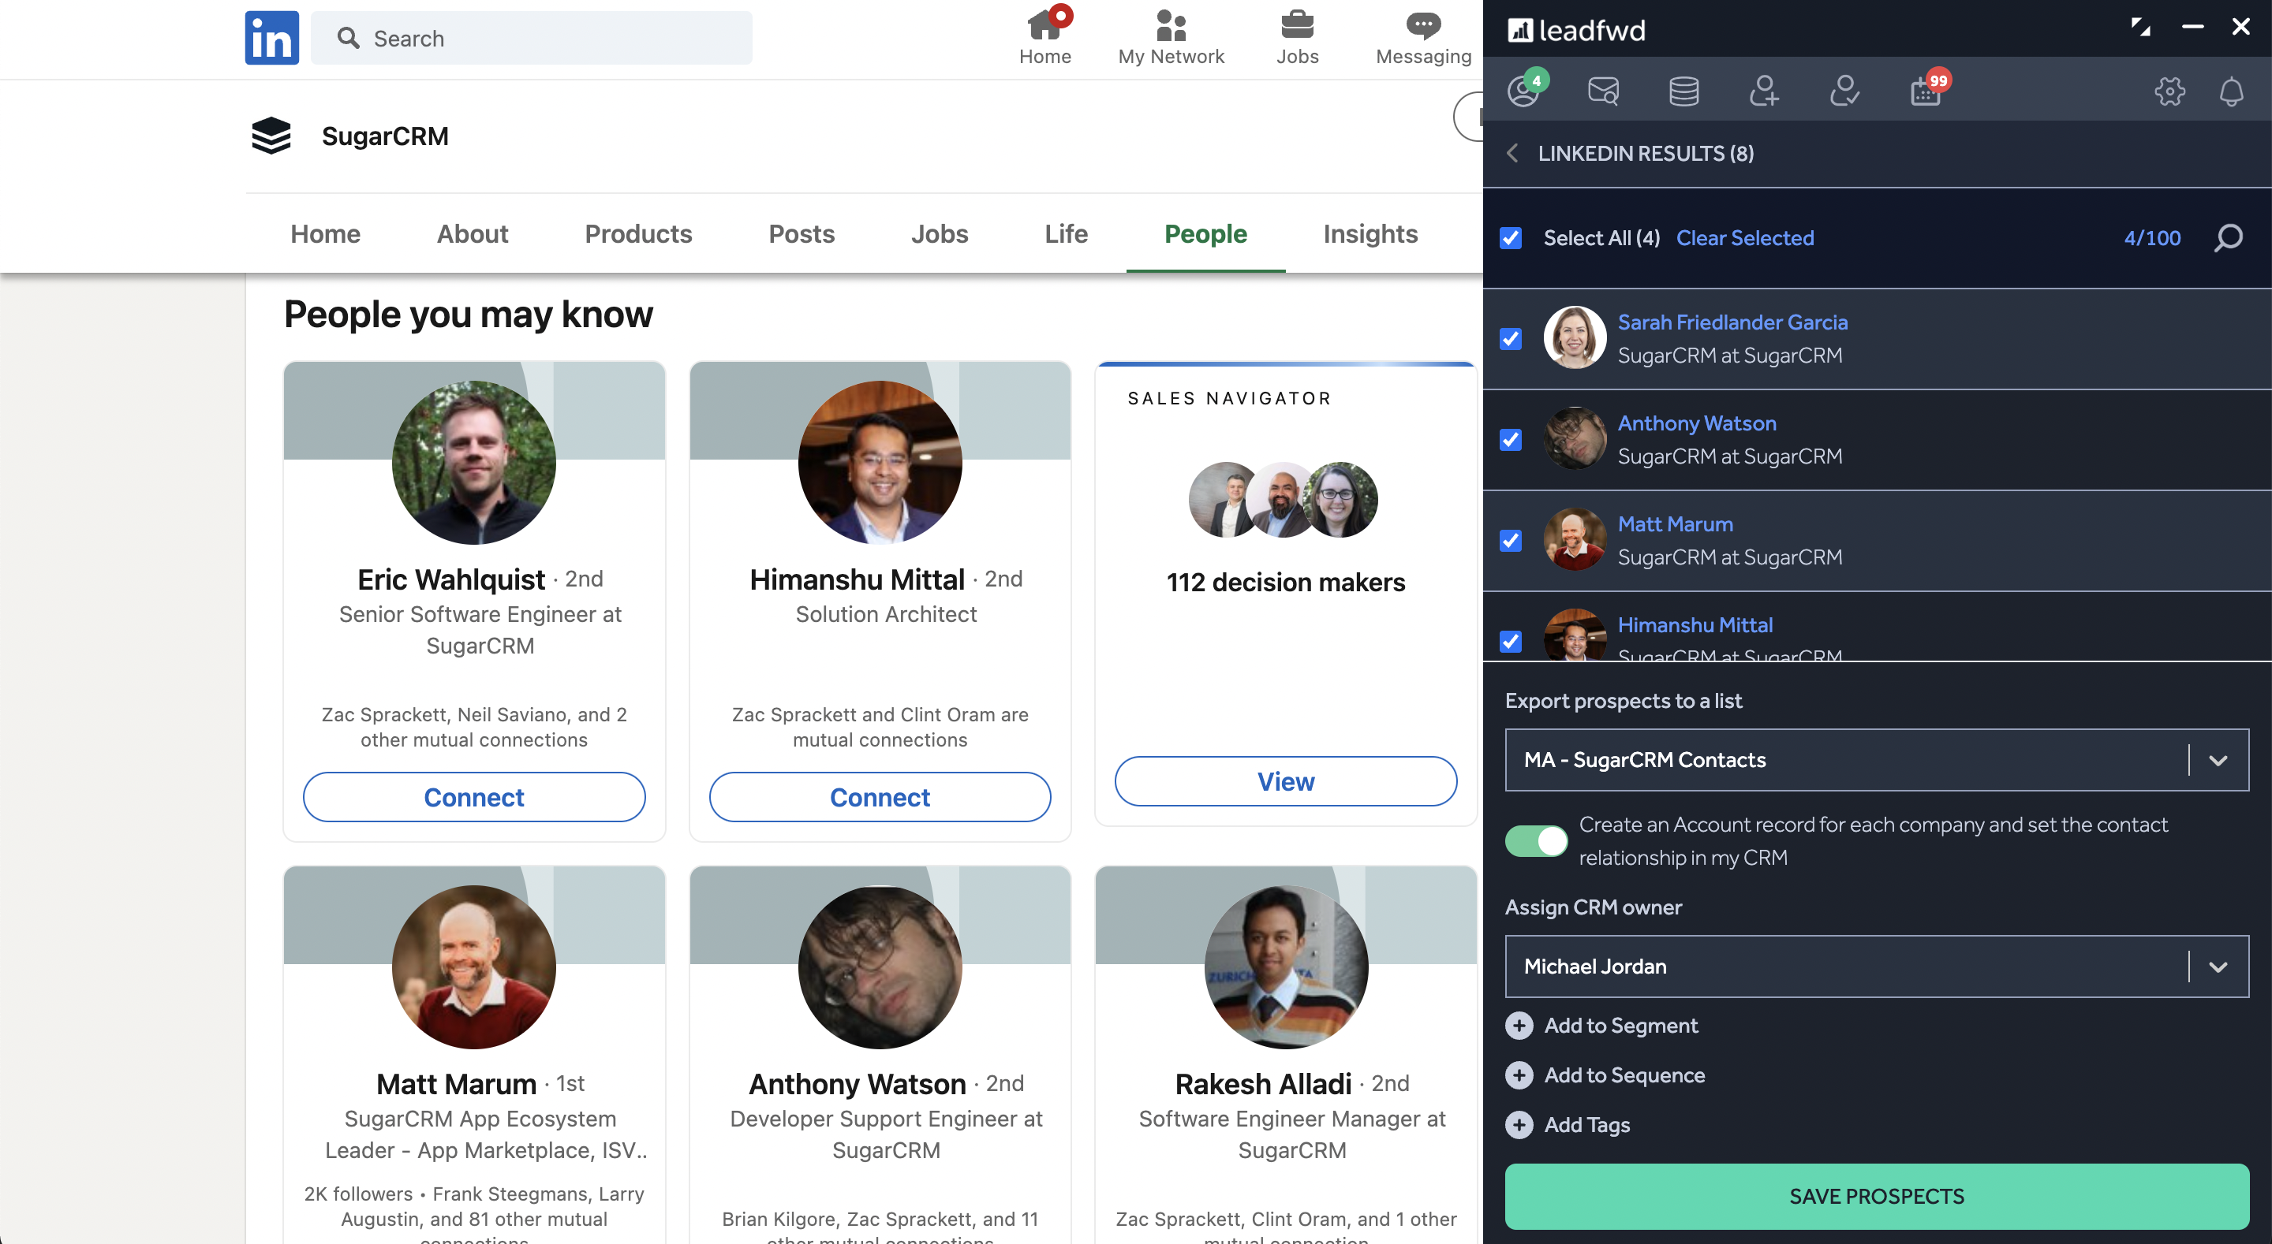Switch to the About tab
Image resolution: width=2272 pixels, height=1244 pixels.
coord(472,233)
